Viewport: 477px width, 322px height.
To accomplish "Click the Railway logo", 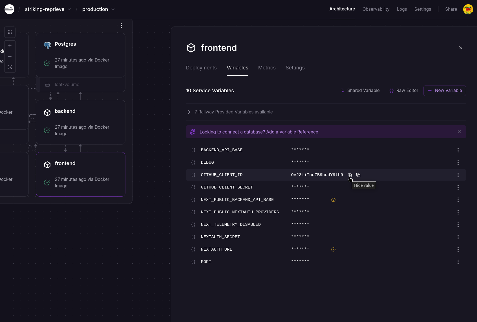I will [9, 9].
